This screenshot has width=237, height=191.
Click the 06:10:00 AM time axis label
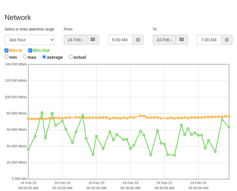(62, 188)
